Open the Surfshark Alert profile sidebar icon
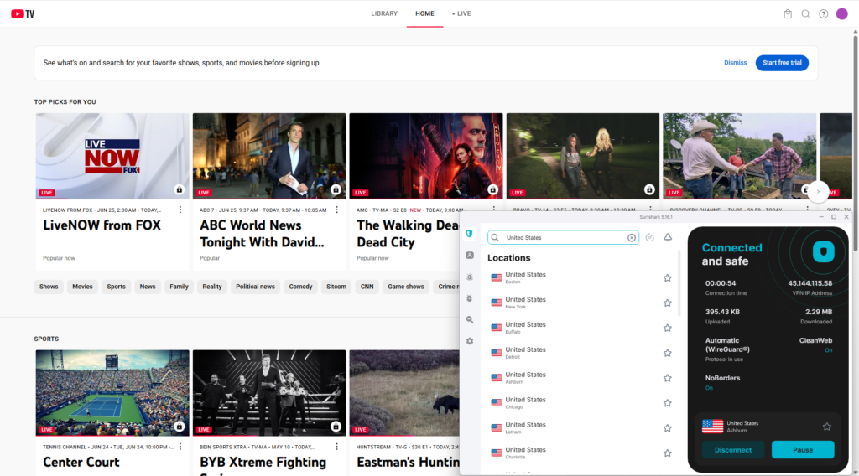The height and width of the screenshot is (476, 859). coord(470,256)
